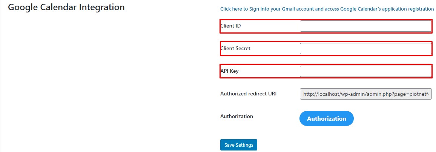This screenshot has width=436, height=152.
Task: Click the Google Calendar Integration heading
Action: (x=66, y=7)
